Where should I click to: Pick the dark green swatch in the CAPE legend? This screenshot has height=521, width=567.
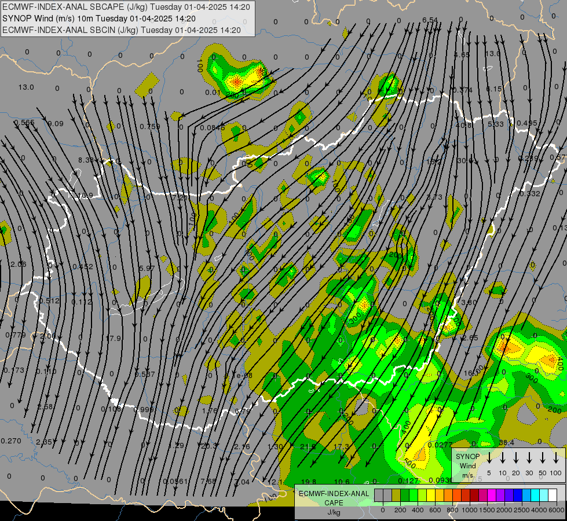pyautogui.click(x=405, y=496)
